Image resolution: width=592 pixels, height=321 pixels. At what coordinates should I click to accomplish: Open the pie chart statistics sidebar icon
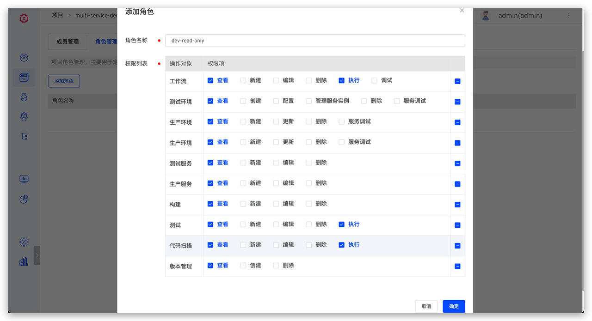click(x=24, y=199)
